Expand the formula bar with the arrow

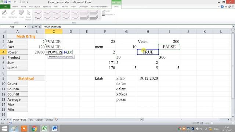(234, 27)
